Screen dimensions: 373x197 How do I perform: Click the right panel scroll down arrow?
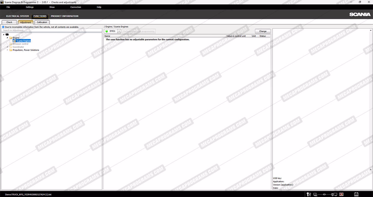point(371,170)
